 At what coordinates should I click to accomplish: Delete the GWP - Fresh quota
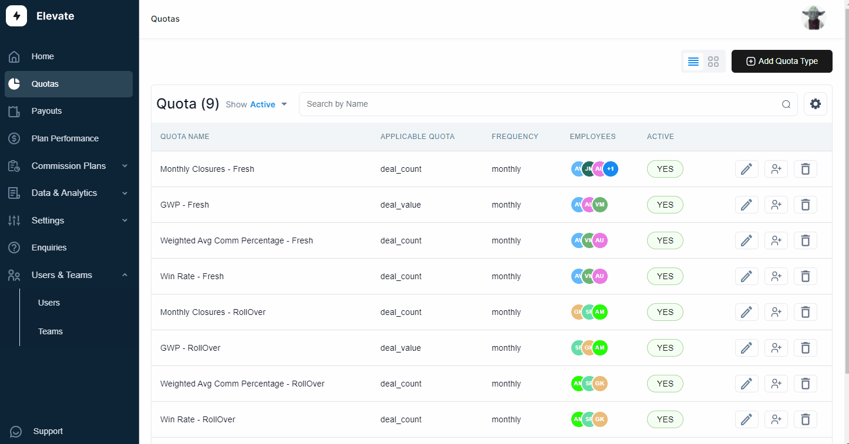click(x=806, y=205)
